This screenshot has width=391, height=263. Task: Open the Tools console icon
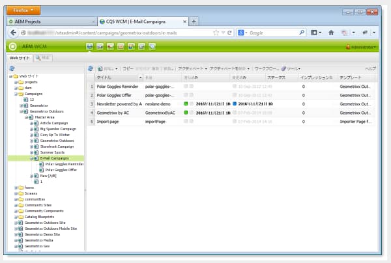[x=141, y=46]
